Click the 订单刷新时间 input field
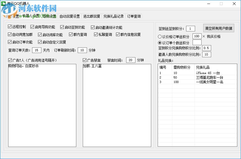Screen dimensions: 241x159 (82, 50)
